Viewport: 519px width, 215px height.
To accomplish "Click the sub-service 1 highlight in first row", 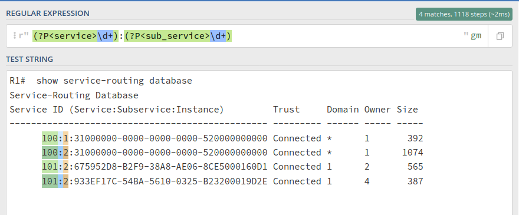I will pos(66,138).
